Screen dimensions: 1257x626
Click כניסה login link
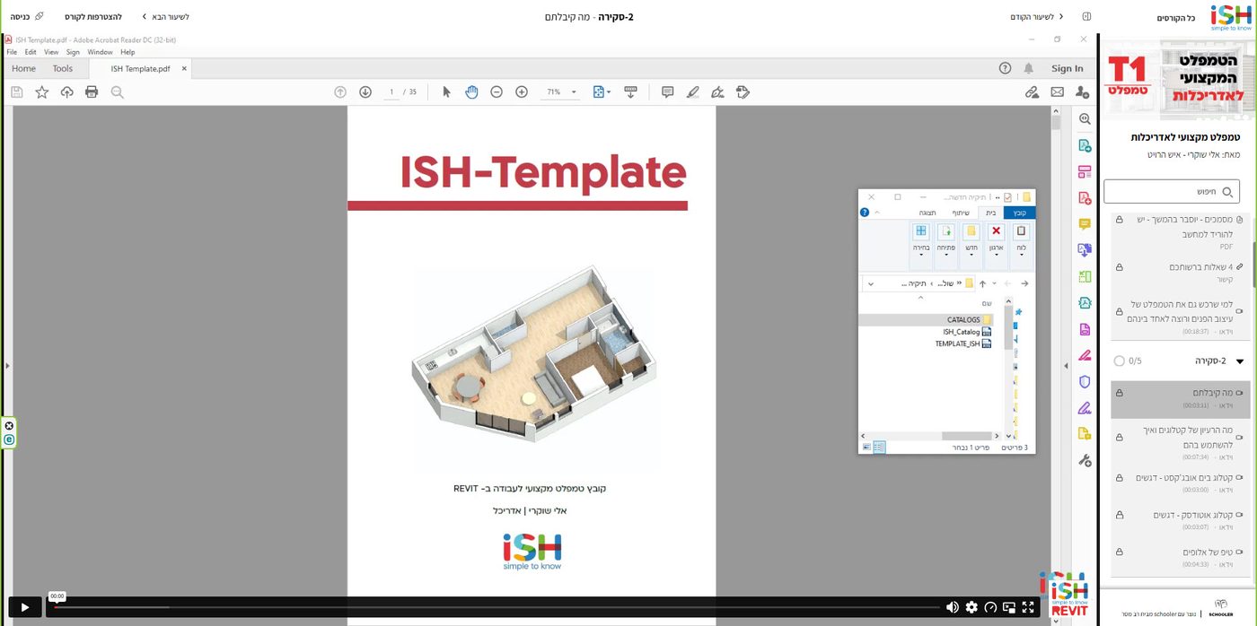pyautogui.click(x=26, y=16)
